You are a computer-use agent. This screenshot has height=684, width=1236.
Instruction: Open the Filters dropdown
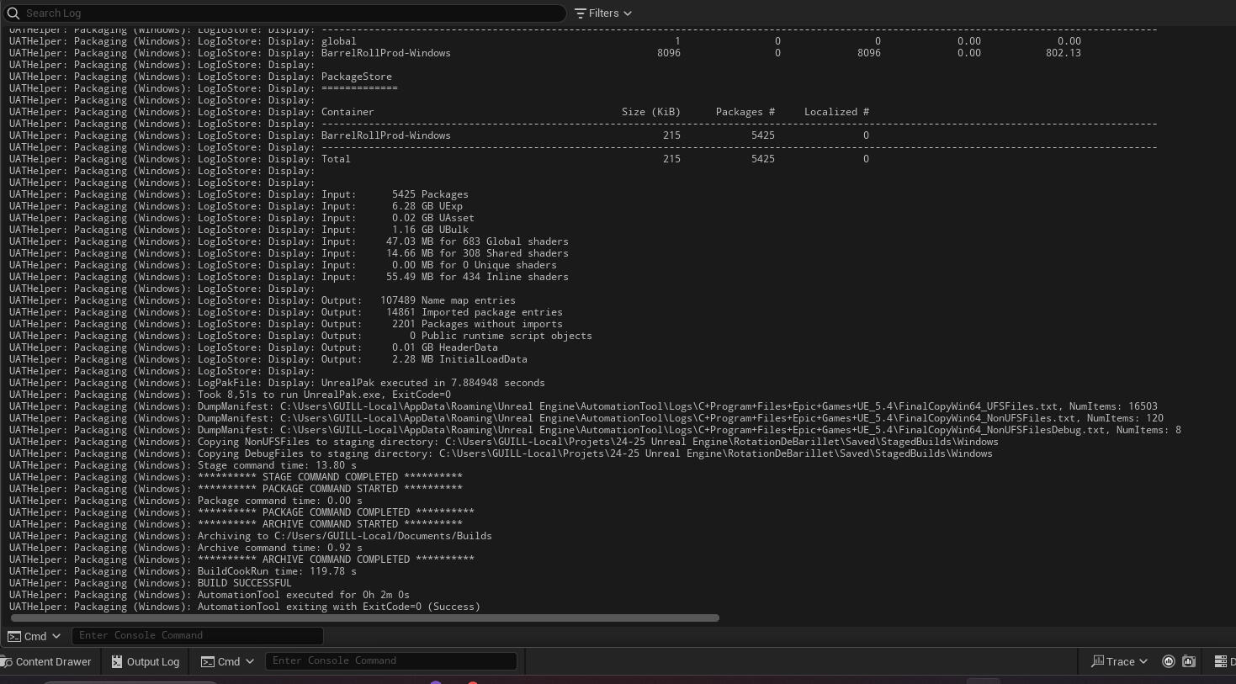click(x=602, y=13)
